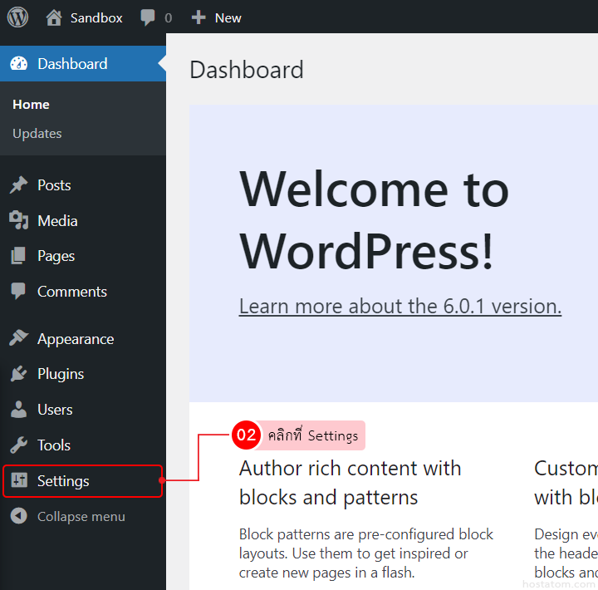Click the Posts pushpin icon
This screenshot has width=598, height=590.
tap(18, 185)
